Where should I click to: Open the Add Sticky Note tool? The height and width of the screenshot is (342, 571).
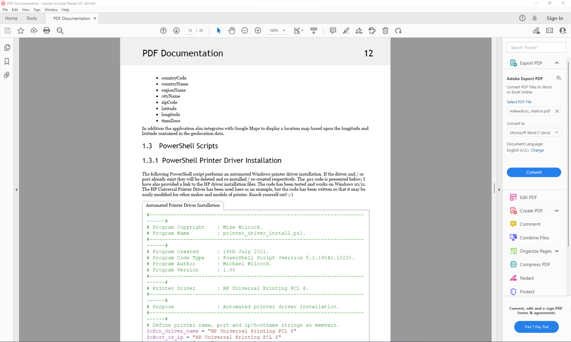pyautogui.click(x=333, y=30)
